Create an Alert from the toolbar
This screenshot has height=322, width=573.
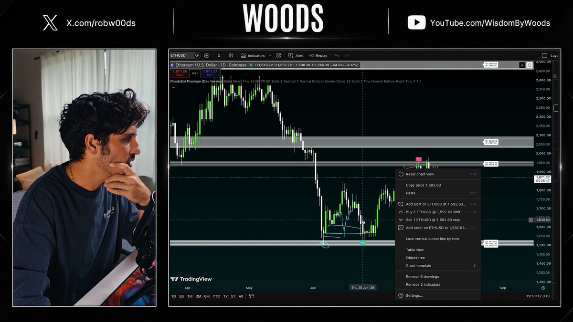click(x=296, y=55)
